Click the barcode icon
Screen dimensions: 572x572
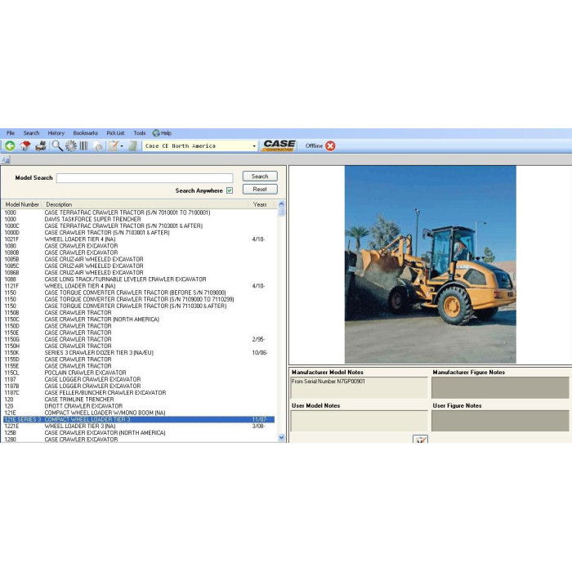84,146
